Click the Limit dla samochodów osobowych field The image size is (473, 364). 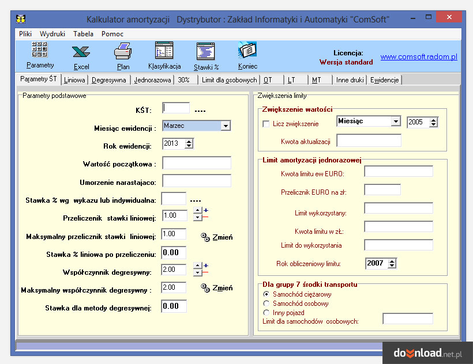pyautogui.click(x=408, y=318)
